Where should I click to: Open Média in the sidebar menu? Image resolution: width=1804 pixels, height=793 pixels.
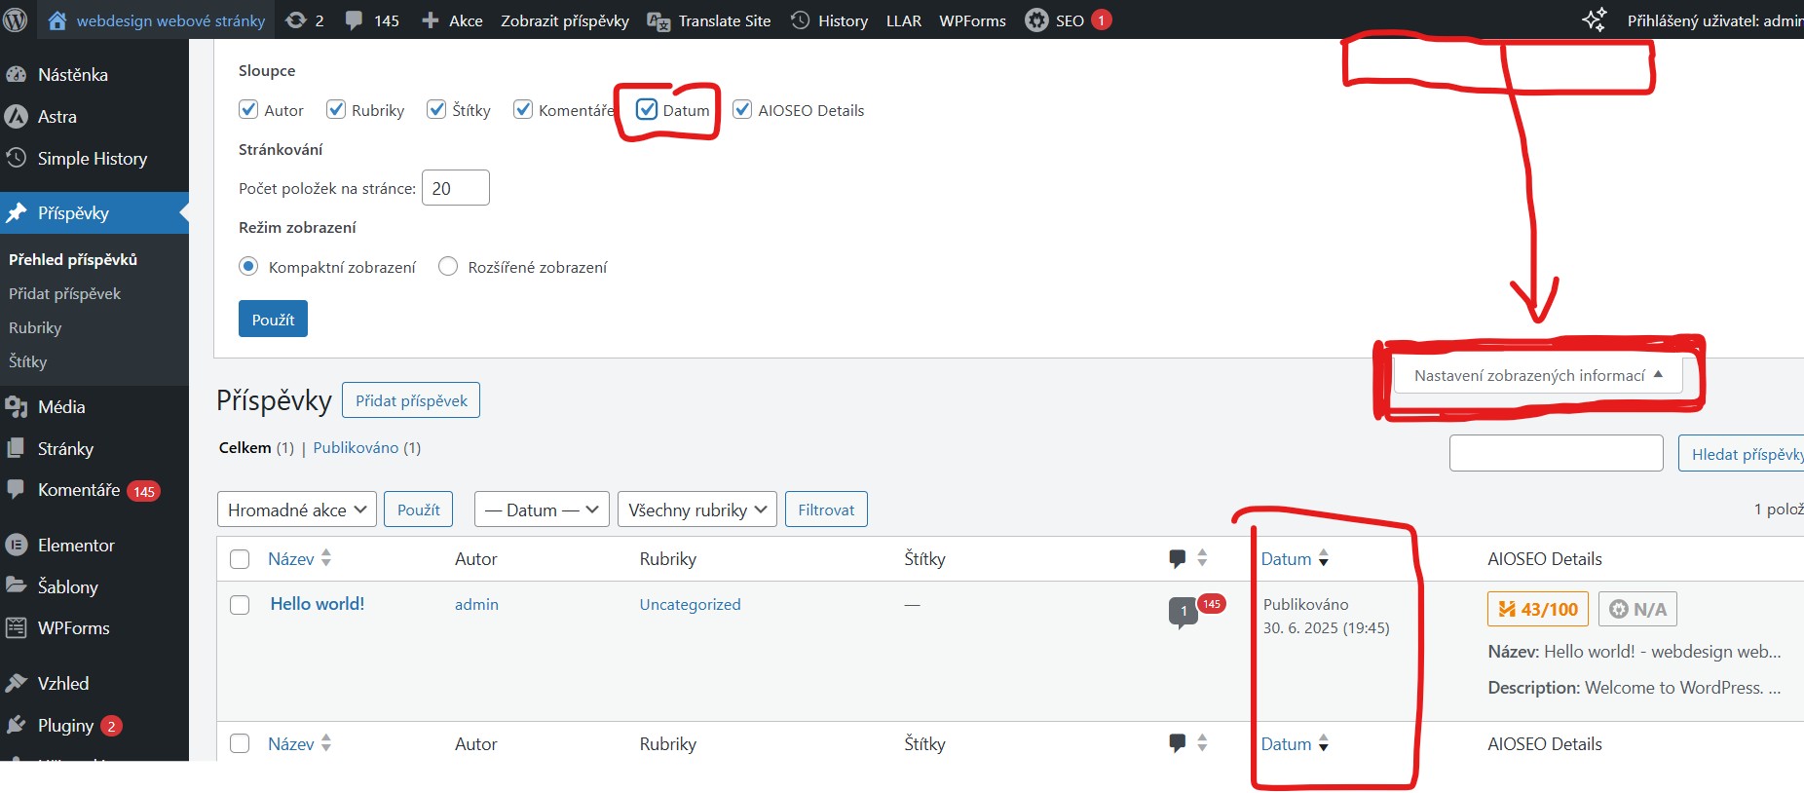[61, 406]
